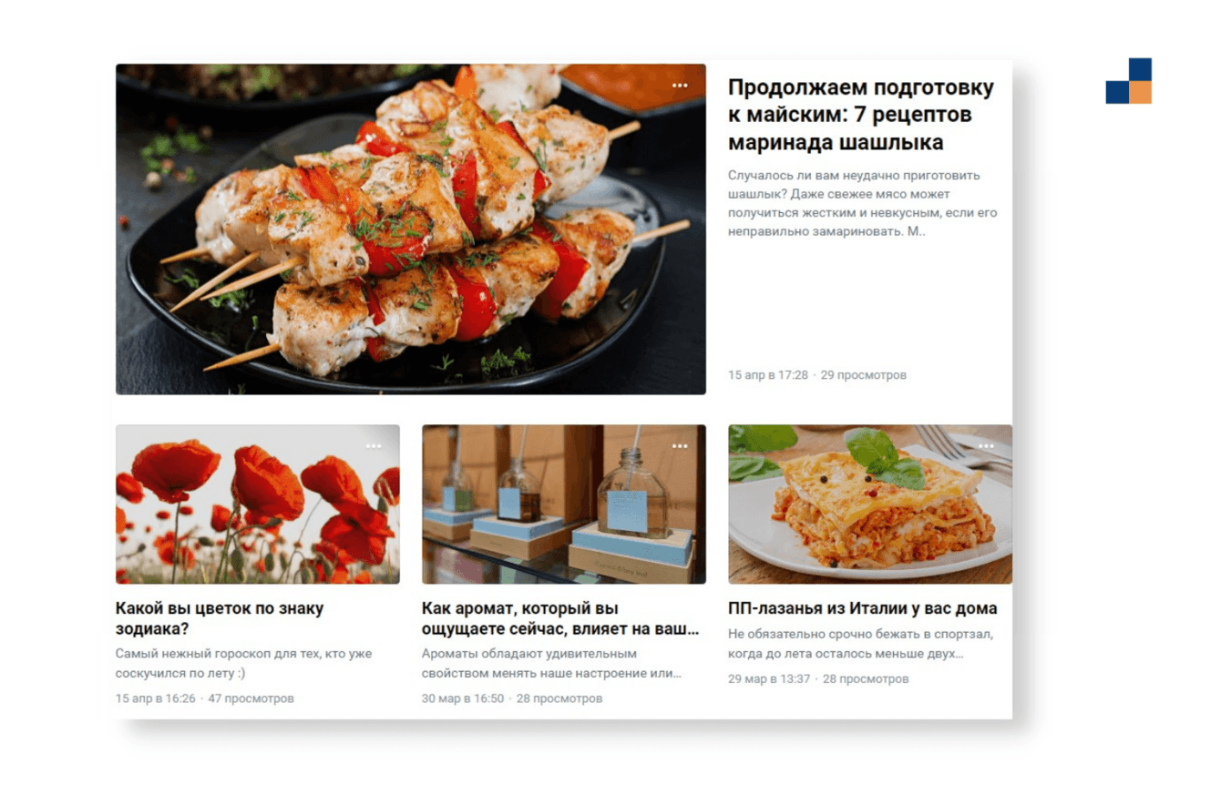This screenshot has width=1221, height=805.
Task: Click '29 мар в 13:37' date stamp
Action: click(769, 678)
